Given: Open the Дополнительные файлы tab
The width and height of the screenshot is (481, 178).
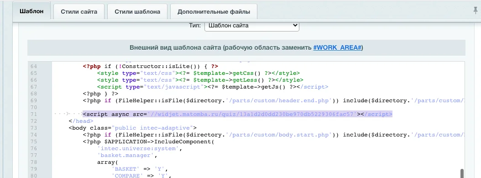Looking at the screenshot, I should tap(214, 12).
